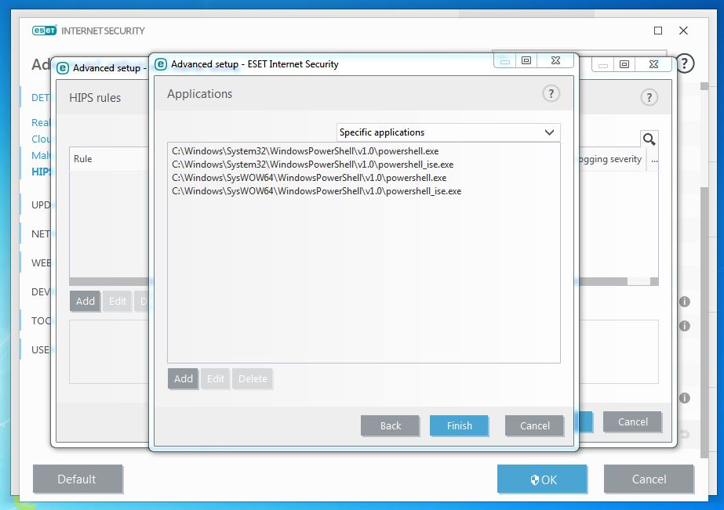Click the Default button in main window

click(x=78, y=479)
